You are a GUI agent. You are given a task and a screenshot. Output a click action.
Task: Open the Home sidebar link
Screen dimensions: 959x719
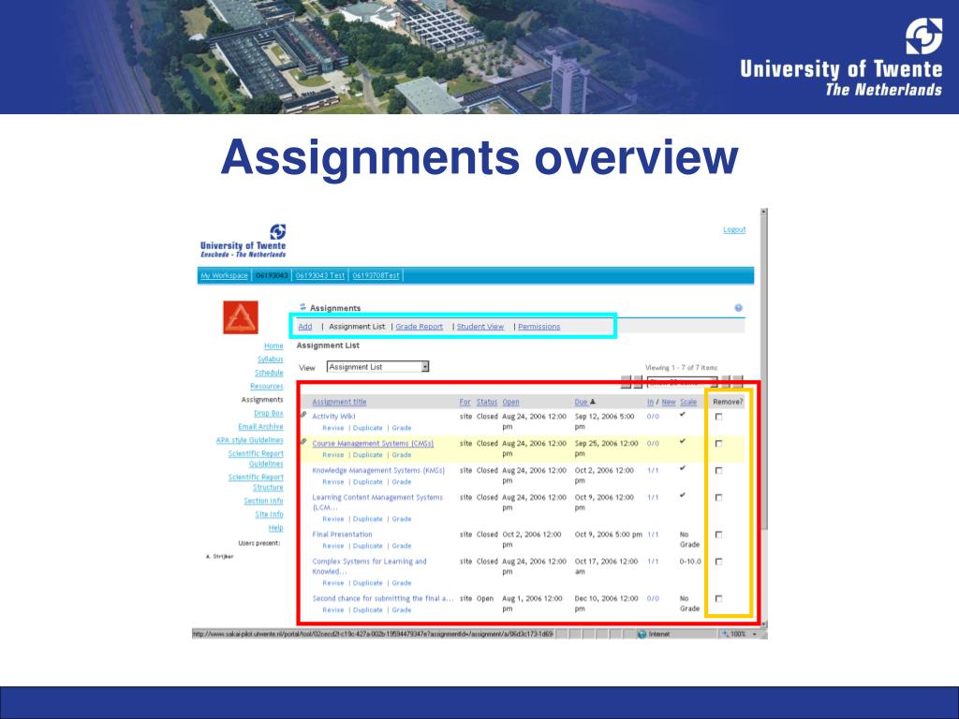[x=273, y=345]
